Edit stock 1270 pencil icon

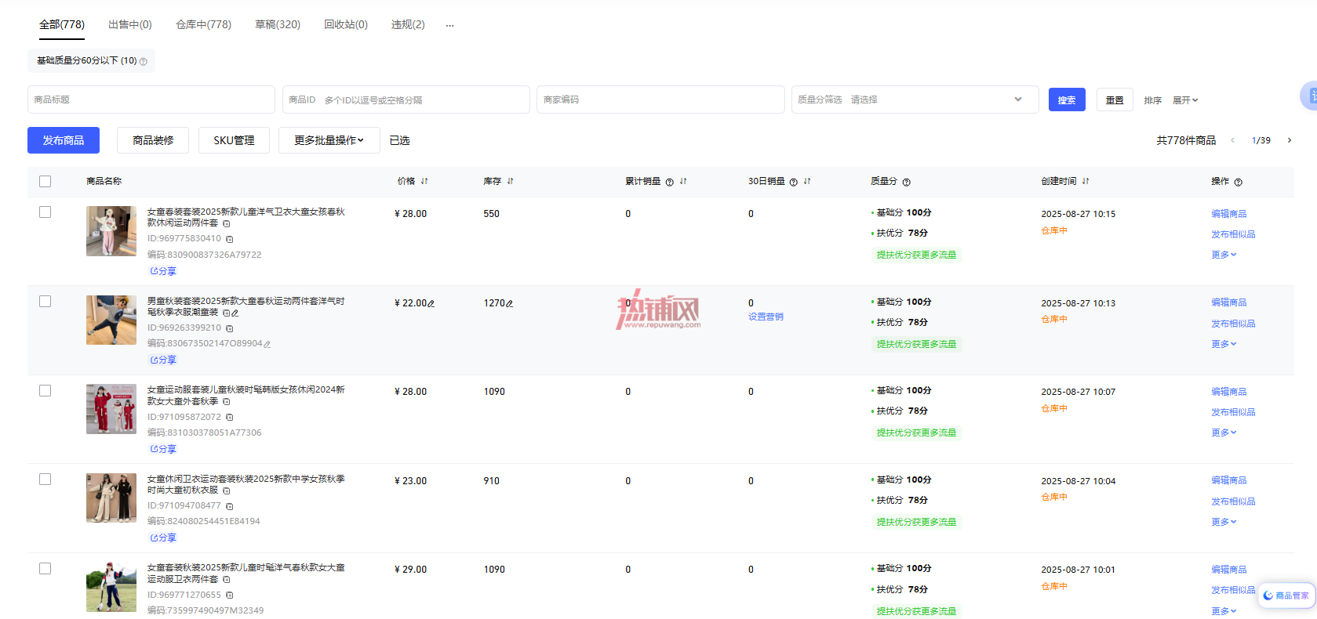[510, 303]
